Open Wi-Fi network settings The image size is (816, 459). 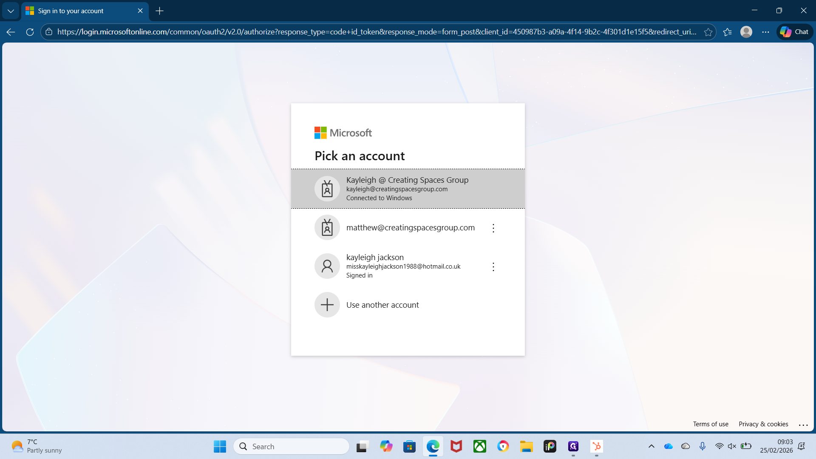pos(719,446)
